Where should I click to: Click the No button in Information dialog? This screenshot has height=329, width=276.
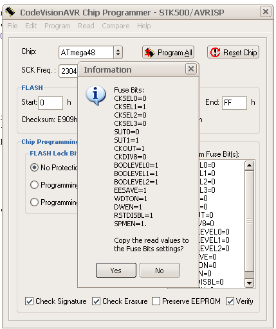[160, 271]
